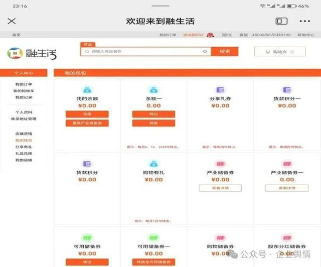Viewport: 321px width, 267px height.
Task: Click 置换产业储备券 button under 我的余额
Action: [87, 123]
